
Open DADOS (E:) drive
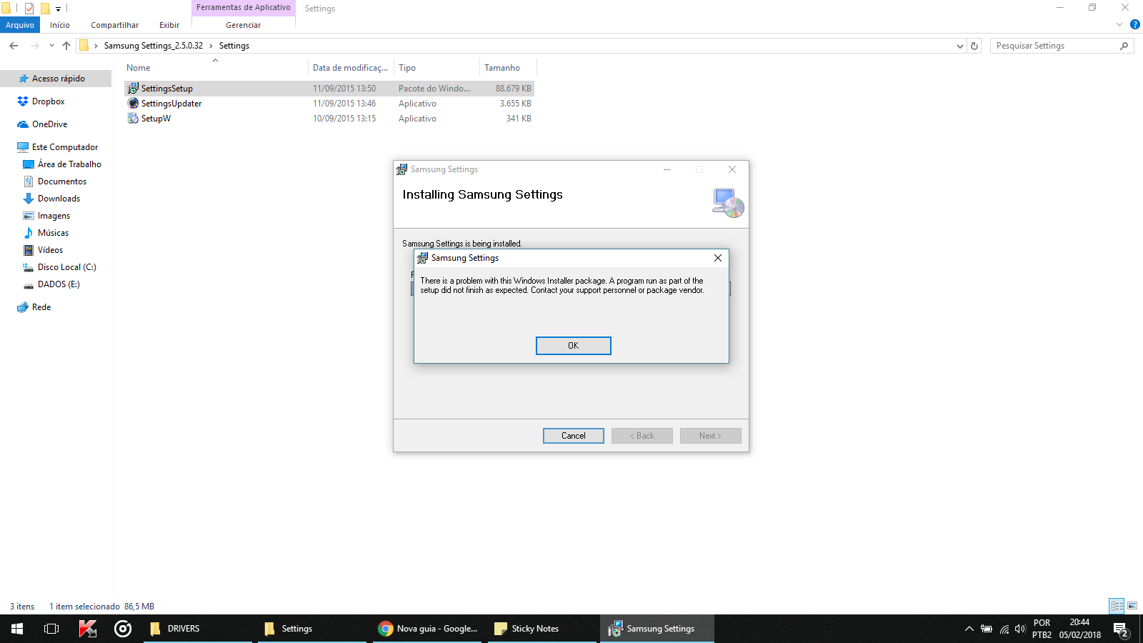click(x=59, y=284)
